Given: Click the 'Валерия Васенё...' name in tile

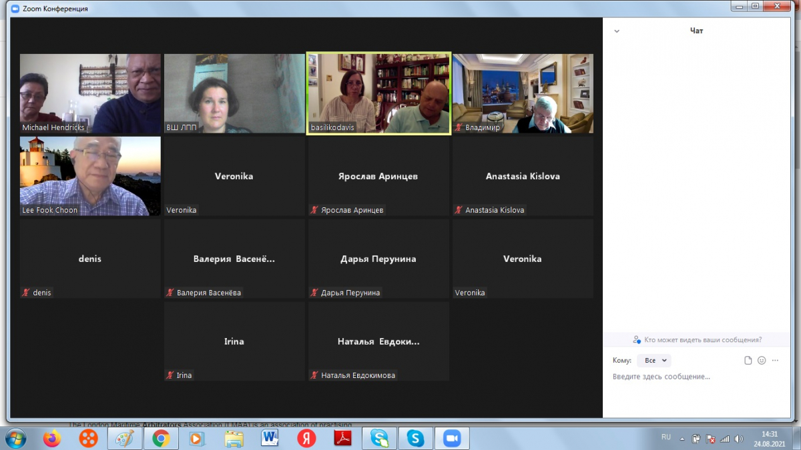Looking at the screenshot, I should (234, 259).
